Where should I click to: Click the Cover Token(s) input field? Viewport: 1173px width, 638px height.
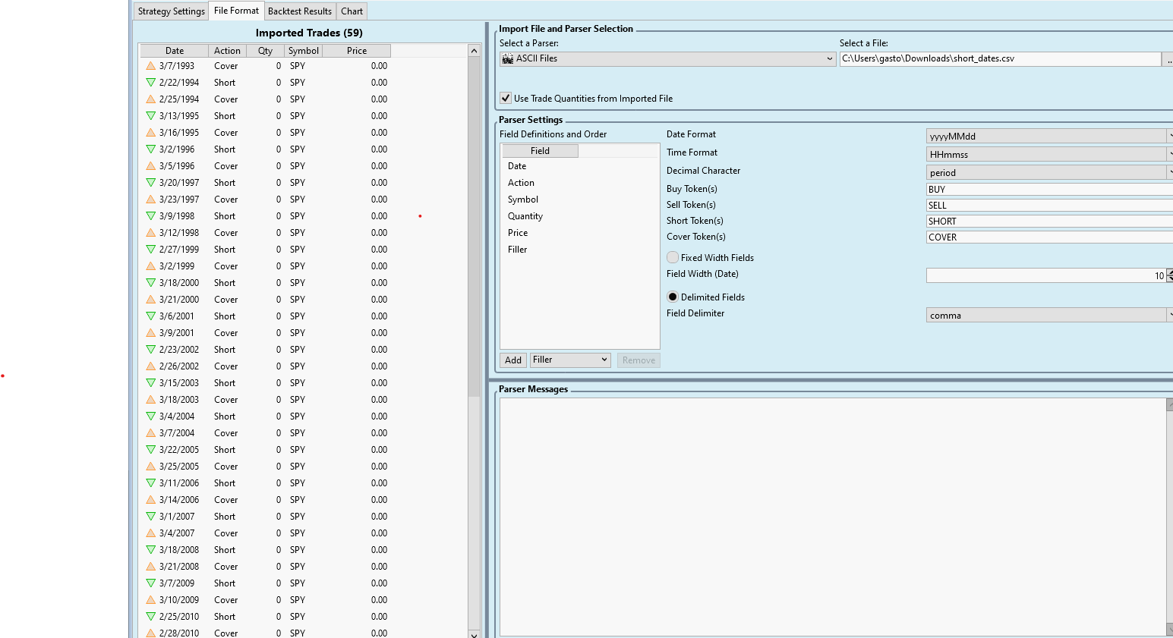[1049, 237]
